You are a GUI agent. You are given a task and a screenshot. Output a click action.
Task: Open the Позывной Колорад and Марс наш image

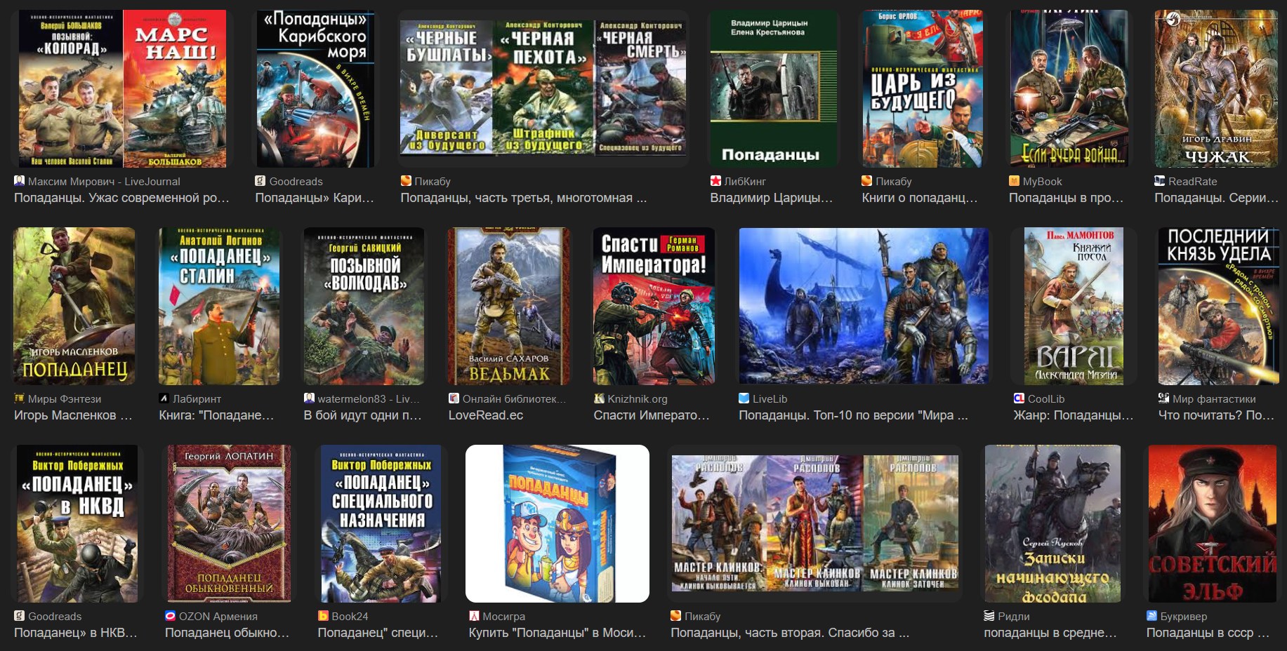[x=122, y=88]
